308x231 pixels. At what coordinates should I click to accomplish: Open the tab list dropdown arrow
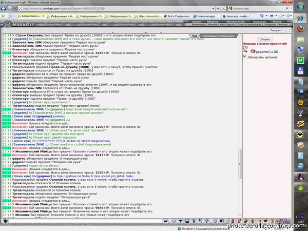tap(15, 16)
